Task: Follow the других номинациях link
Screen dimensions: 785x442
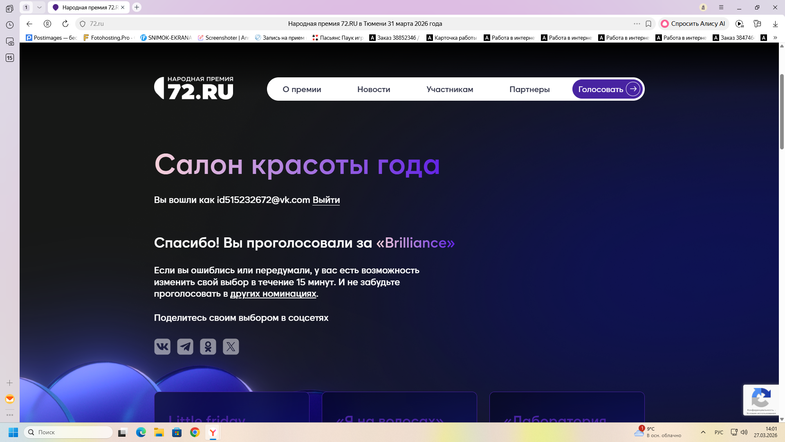Action: (x=273, y=294)
